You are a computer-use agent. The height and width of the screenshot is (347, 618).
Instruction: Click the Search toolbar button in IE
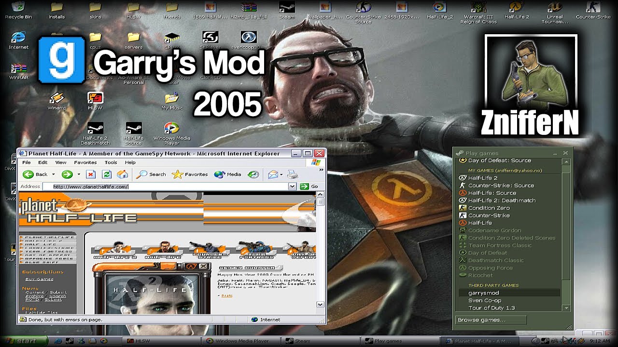tap(151, 174)
